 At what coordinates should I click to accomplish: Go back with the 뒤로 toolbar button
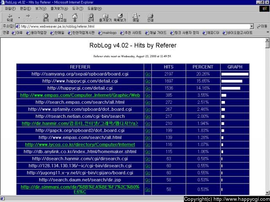click(10, 18)
